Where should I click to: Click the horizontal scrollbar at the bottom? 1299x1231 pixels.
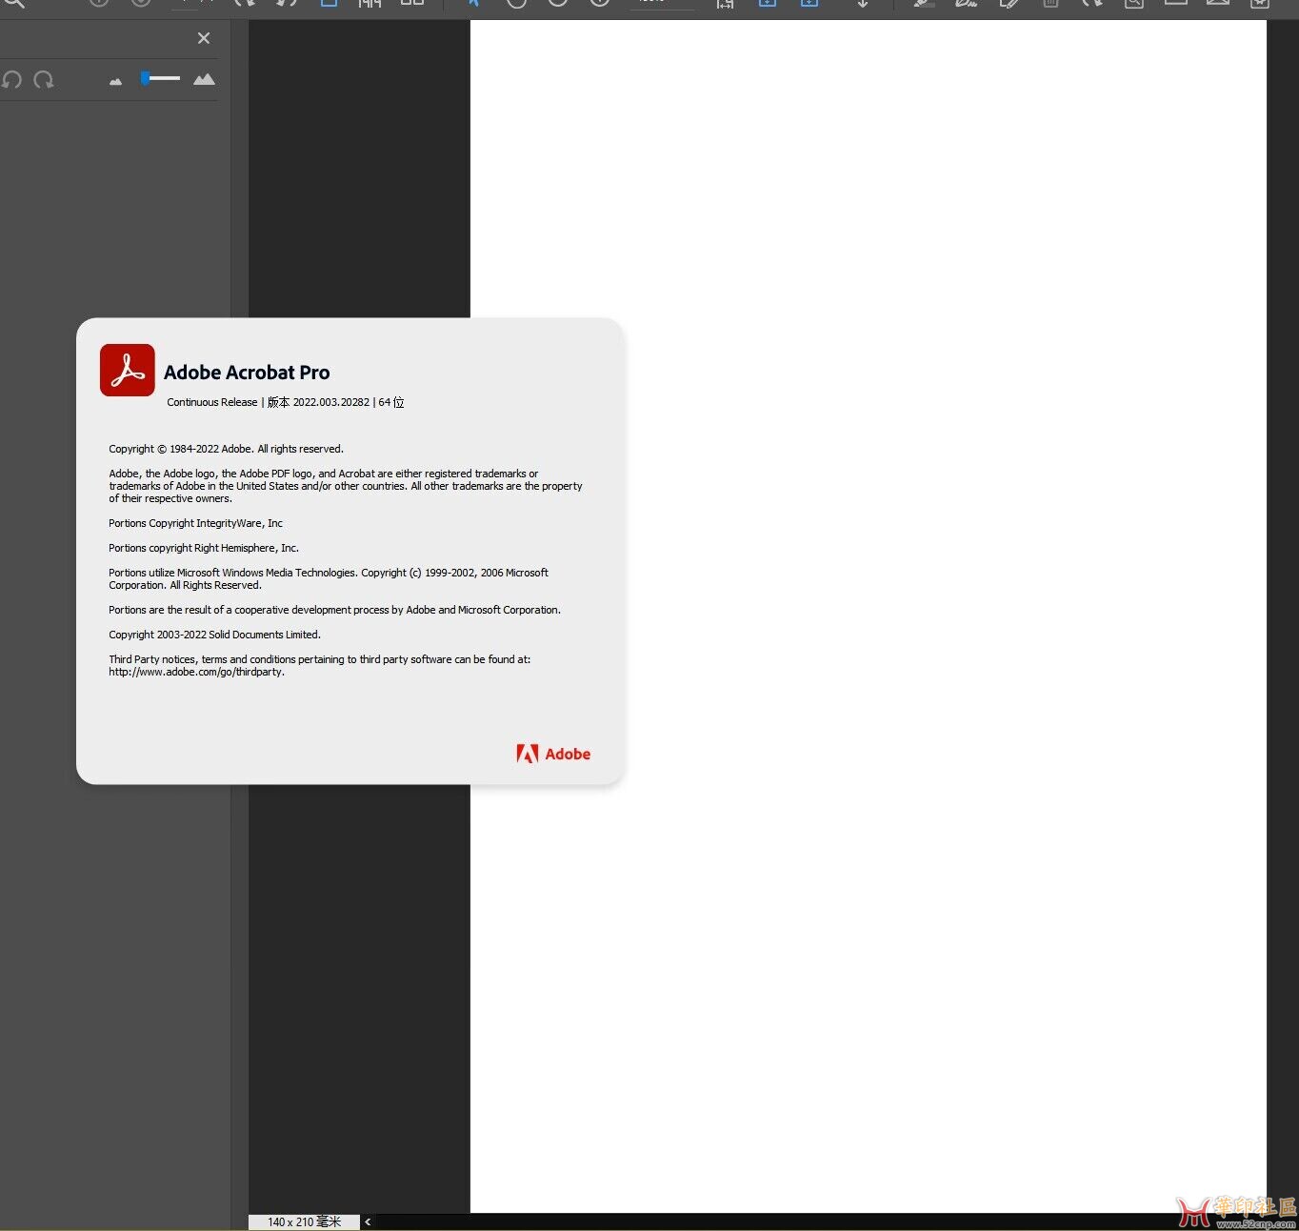[x=762, y=1221]
